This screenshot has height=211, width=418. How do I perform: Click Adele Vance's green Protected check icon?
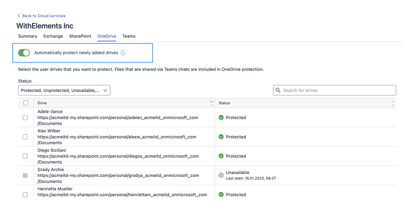[221, 117]
